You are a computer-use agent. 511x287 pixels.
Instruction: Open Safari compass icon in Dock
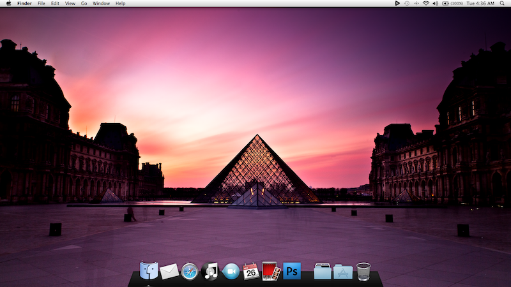click(190, 272)
